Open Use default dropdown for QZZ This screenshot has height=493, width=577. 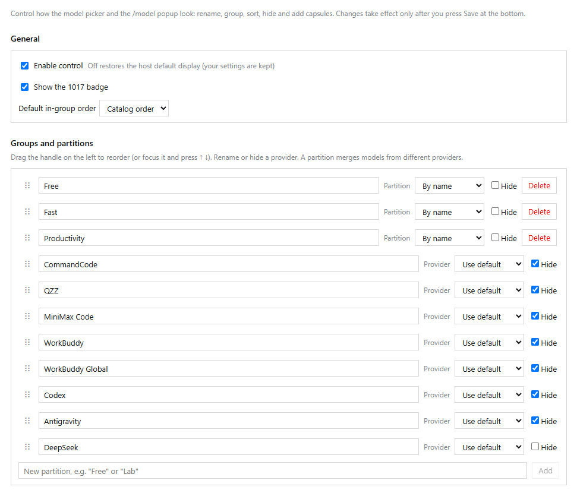click(x=490, y=290)
